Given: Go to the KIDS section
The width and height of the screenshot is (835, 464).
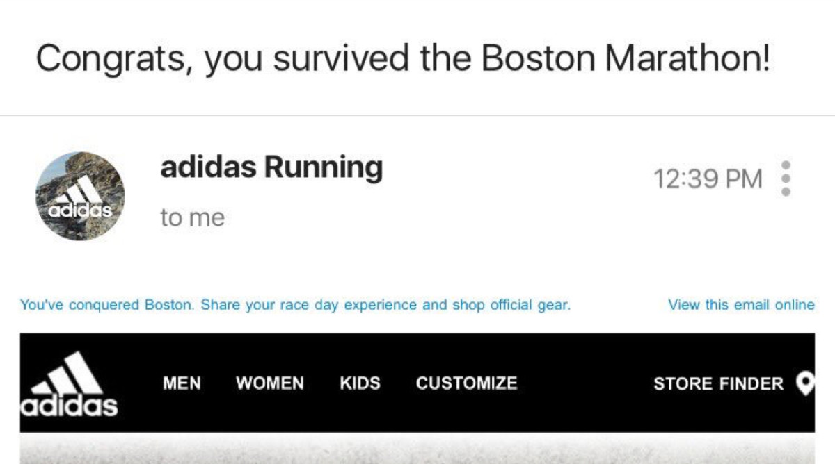Looking at the screenshot, I should click(360, 383).
